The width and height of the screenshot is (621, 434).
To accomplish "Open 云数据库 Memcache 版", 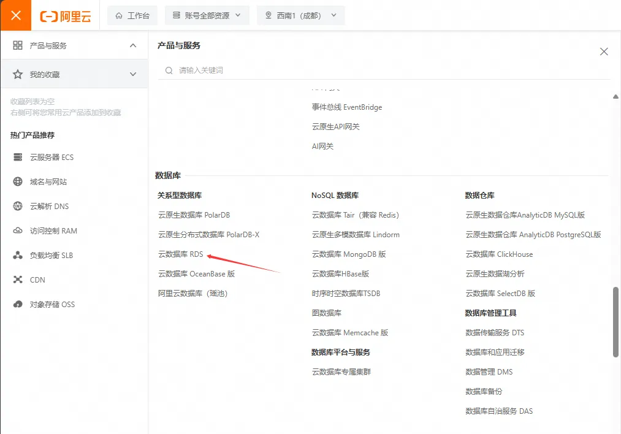I will pyautogui.click(x=350, y=333).
